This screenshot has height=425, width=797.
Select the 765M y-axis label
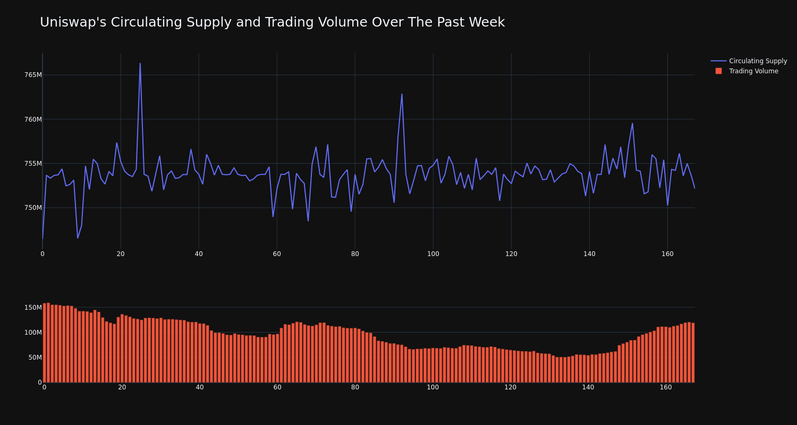tap(32, 75)
